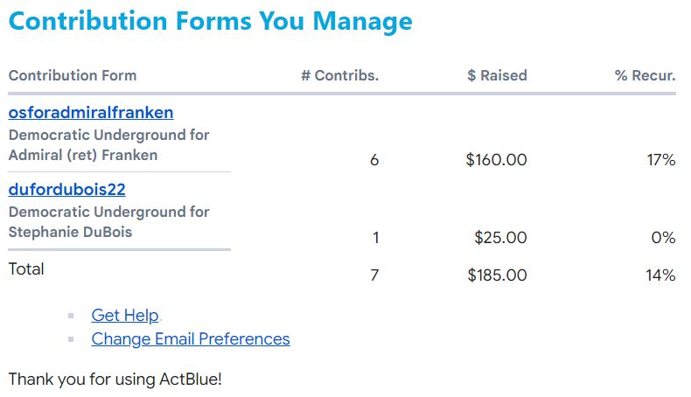Click the Total row label
The width and height of the screenshot is (691, 397).
click(26, 269)
